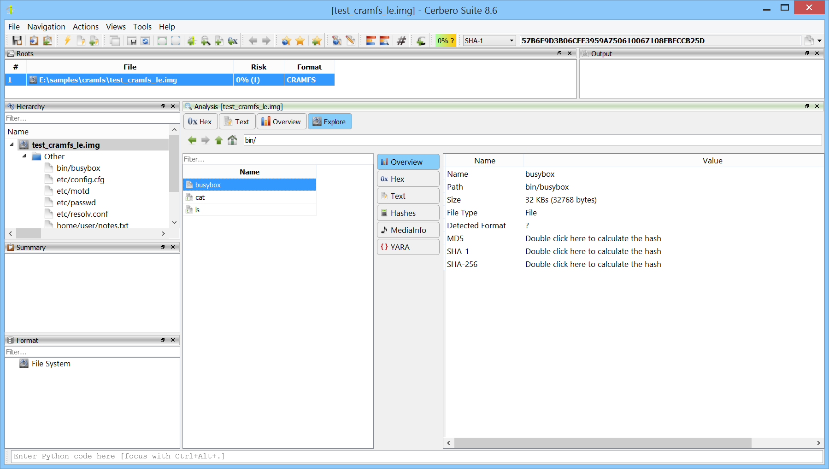The image size is (829, 469).
Task: Switch to the Hex analysis tab
Action: [x=200, y=122]
